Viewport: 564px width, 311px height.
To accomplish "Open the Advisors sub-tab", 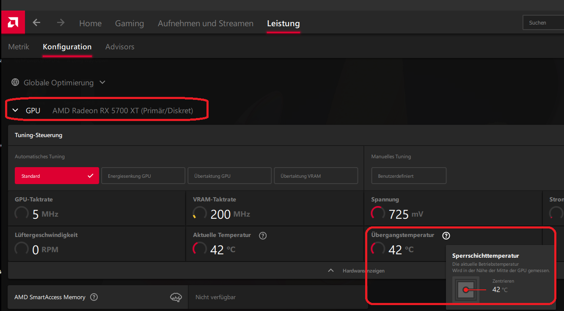I will coord(120,47).
